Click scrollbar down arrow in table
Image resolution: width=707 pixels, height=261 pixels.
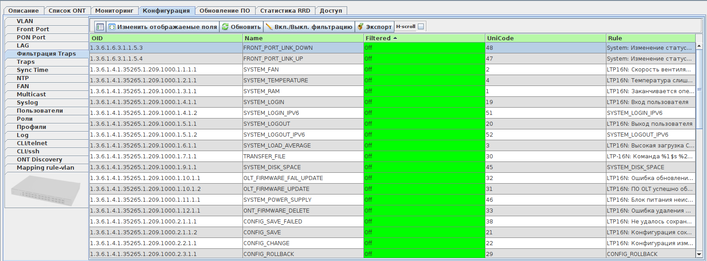(x=699, y=254)
